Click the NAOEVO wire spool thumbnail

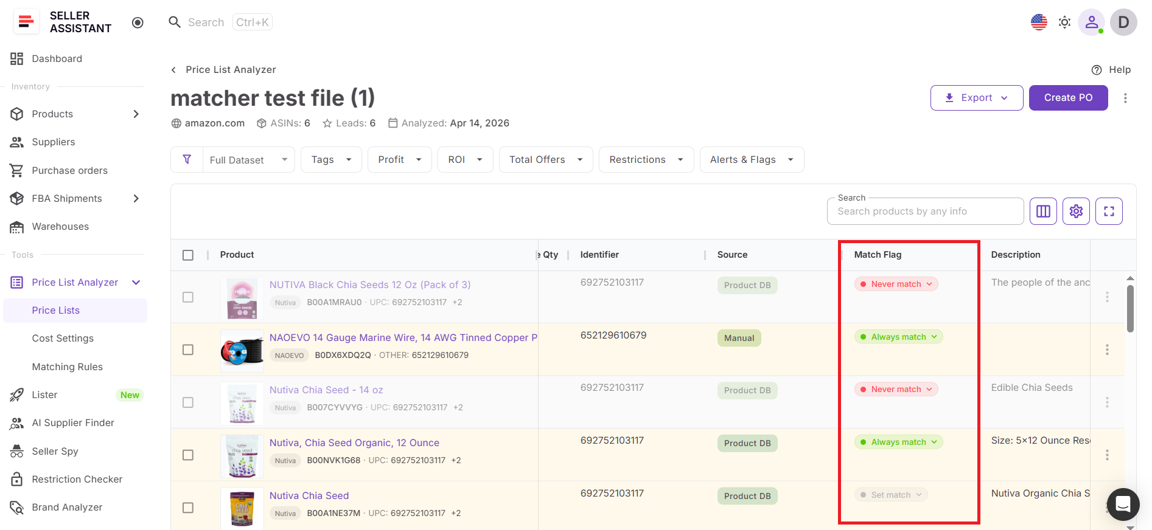[242, 351]
